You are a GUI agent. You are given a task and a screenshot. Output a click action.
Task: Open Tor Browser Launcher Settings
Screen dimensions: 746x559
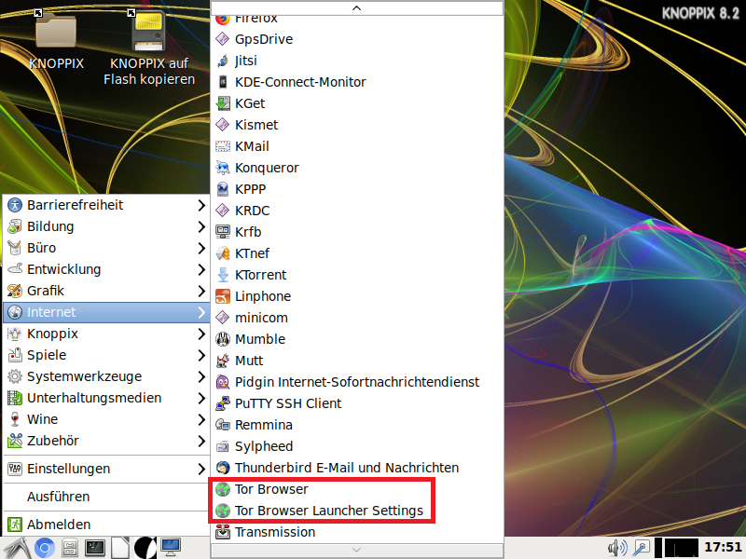[x=357, y=510]
